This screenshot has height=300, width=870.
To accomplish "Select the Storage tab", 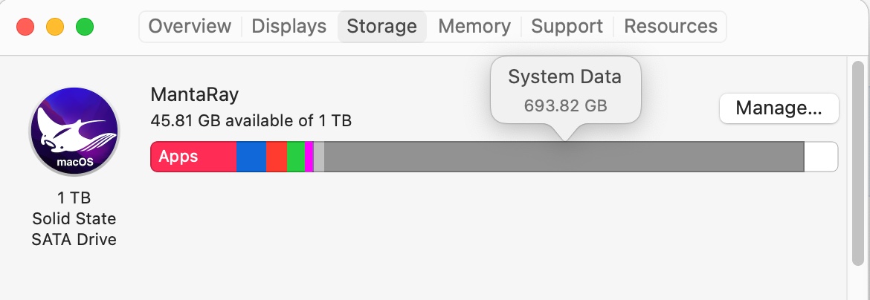I will (x=381, y=27).
